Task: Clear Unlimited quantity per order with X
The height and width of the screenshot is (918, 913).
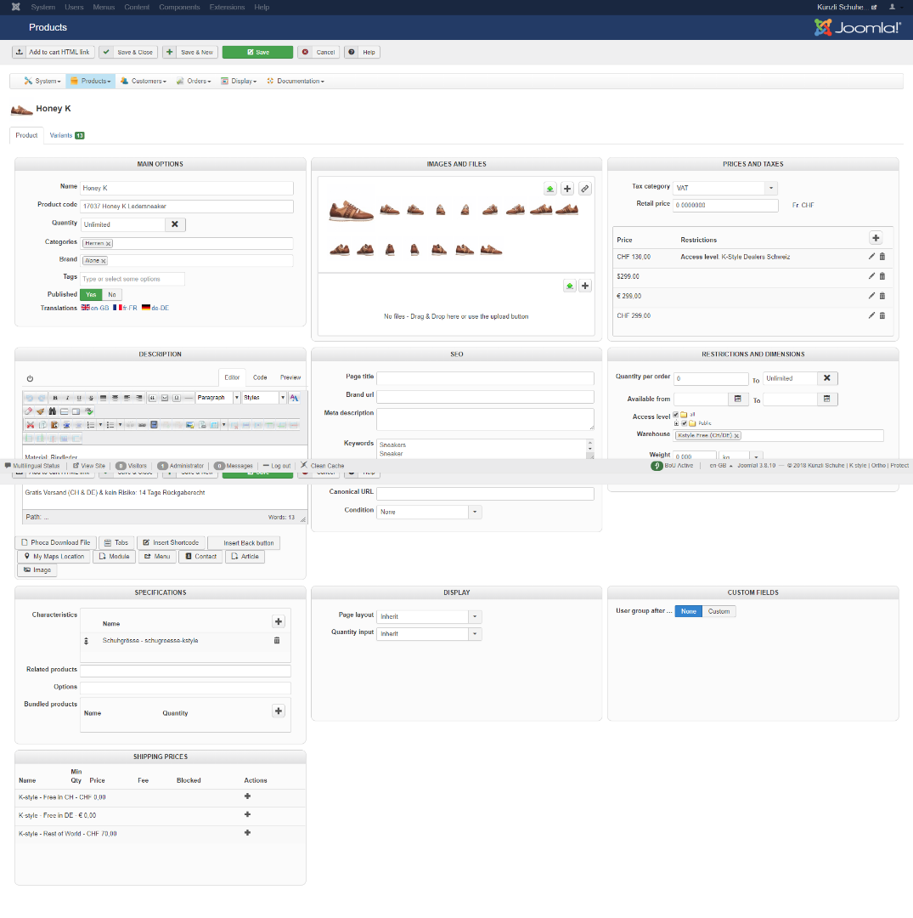Action: [827, 378]
